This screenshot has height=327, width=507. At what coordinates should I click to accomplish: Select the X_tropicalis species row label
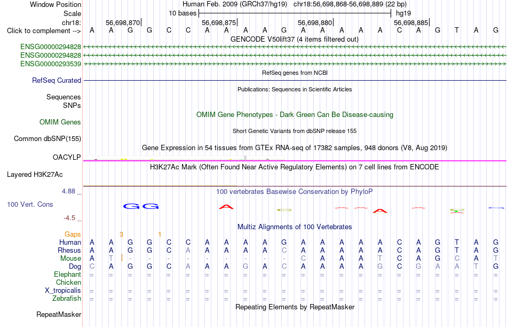[x=63, y=291]
